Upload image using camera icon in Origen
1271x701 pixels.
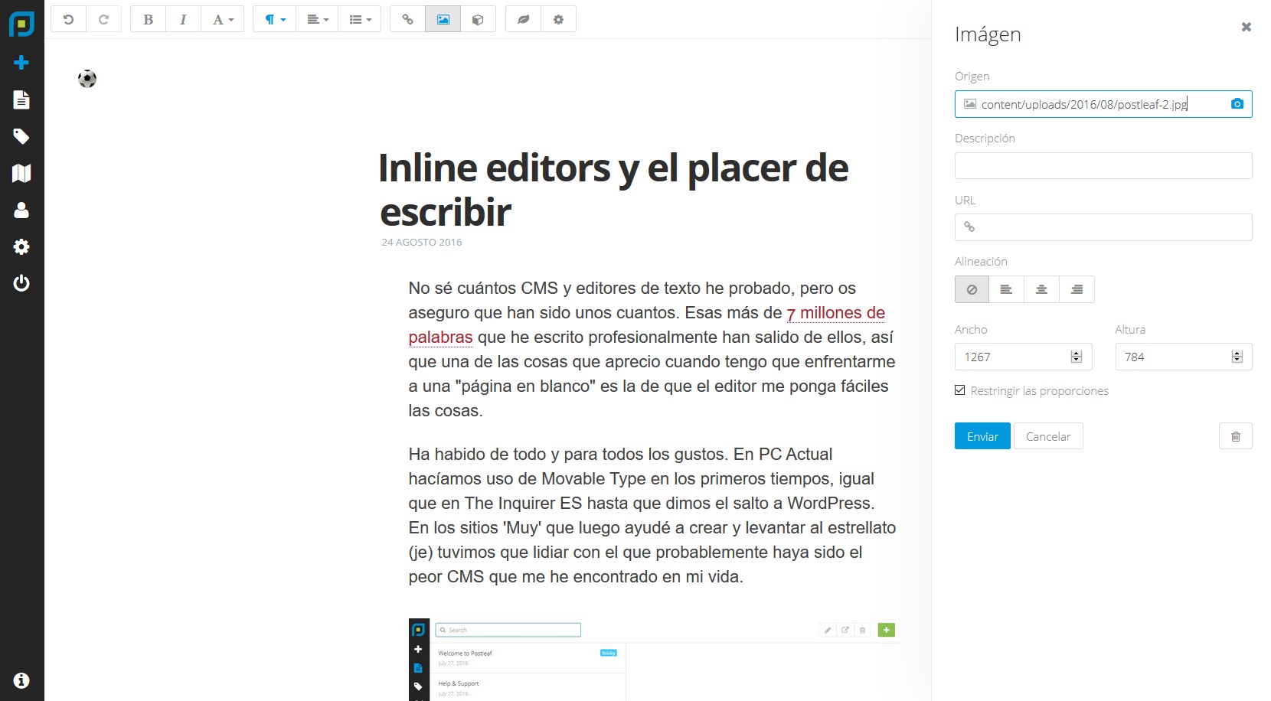[1237, 104]
